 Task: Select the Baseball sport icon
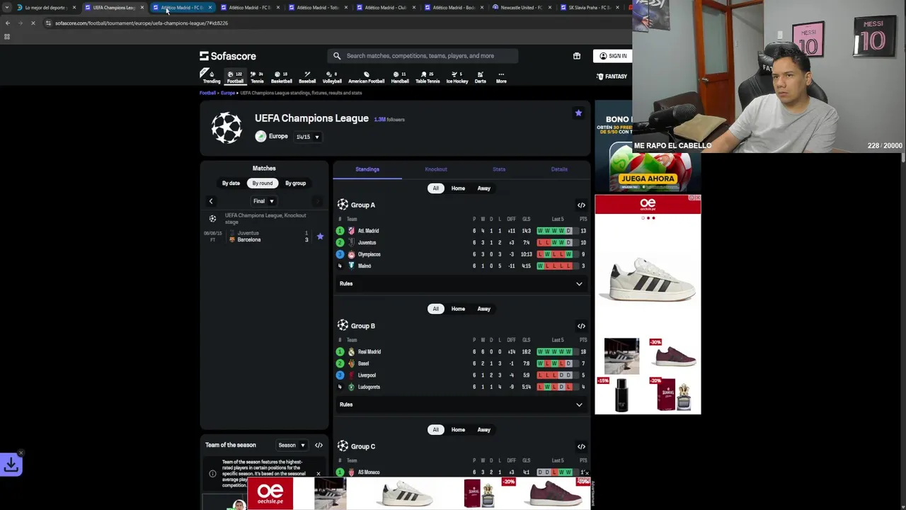[x=307, y=76]
